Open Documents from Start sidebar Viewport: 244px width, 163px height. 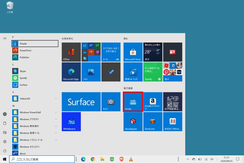click(5, 123)
